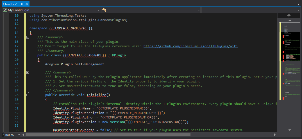Open the active documents list arrow
This screenshot has width=302, height=139.
(298, 4)
